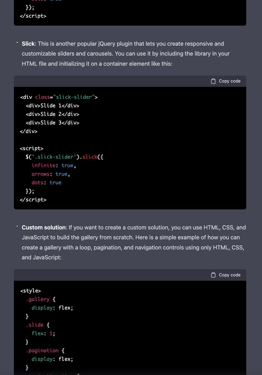Click the ".gallery {" selector line
This screenshot has height=375, width=262.
41,299
